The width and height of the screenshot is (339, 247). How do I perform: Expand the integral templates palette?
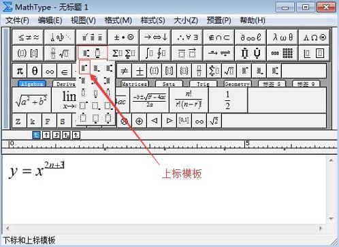[x=155, y=53]
